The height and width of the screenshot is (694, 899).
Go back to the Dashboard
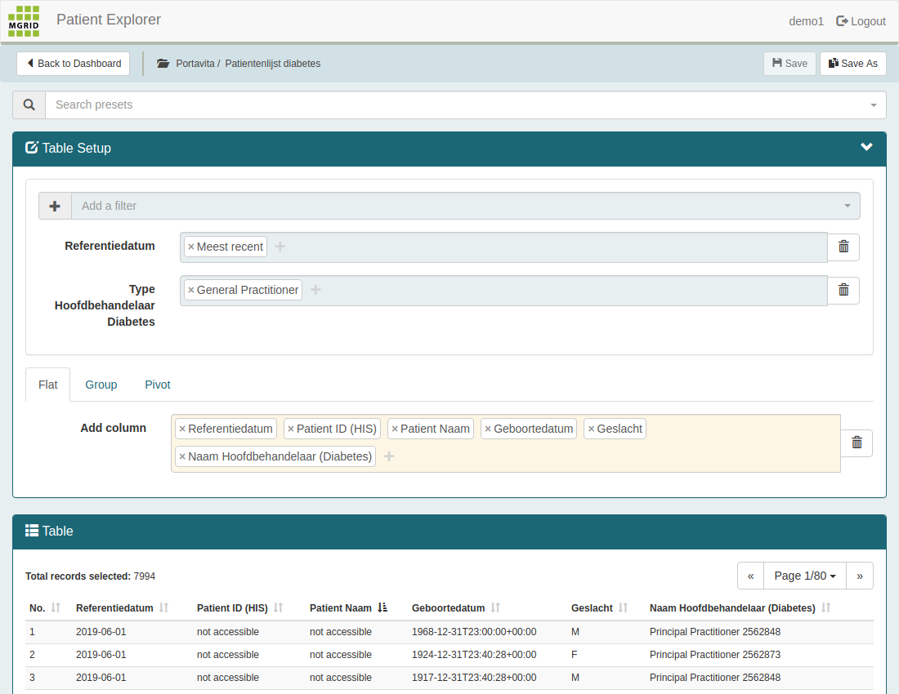pos(73,64)
